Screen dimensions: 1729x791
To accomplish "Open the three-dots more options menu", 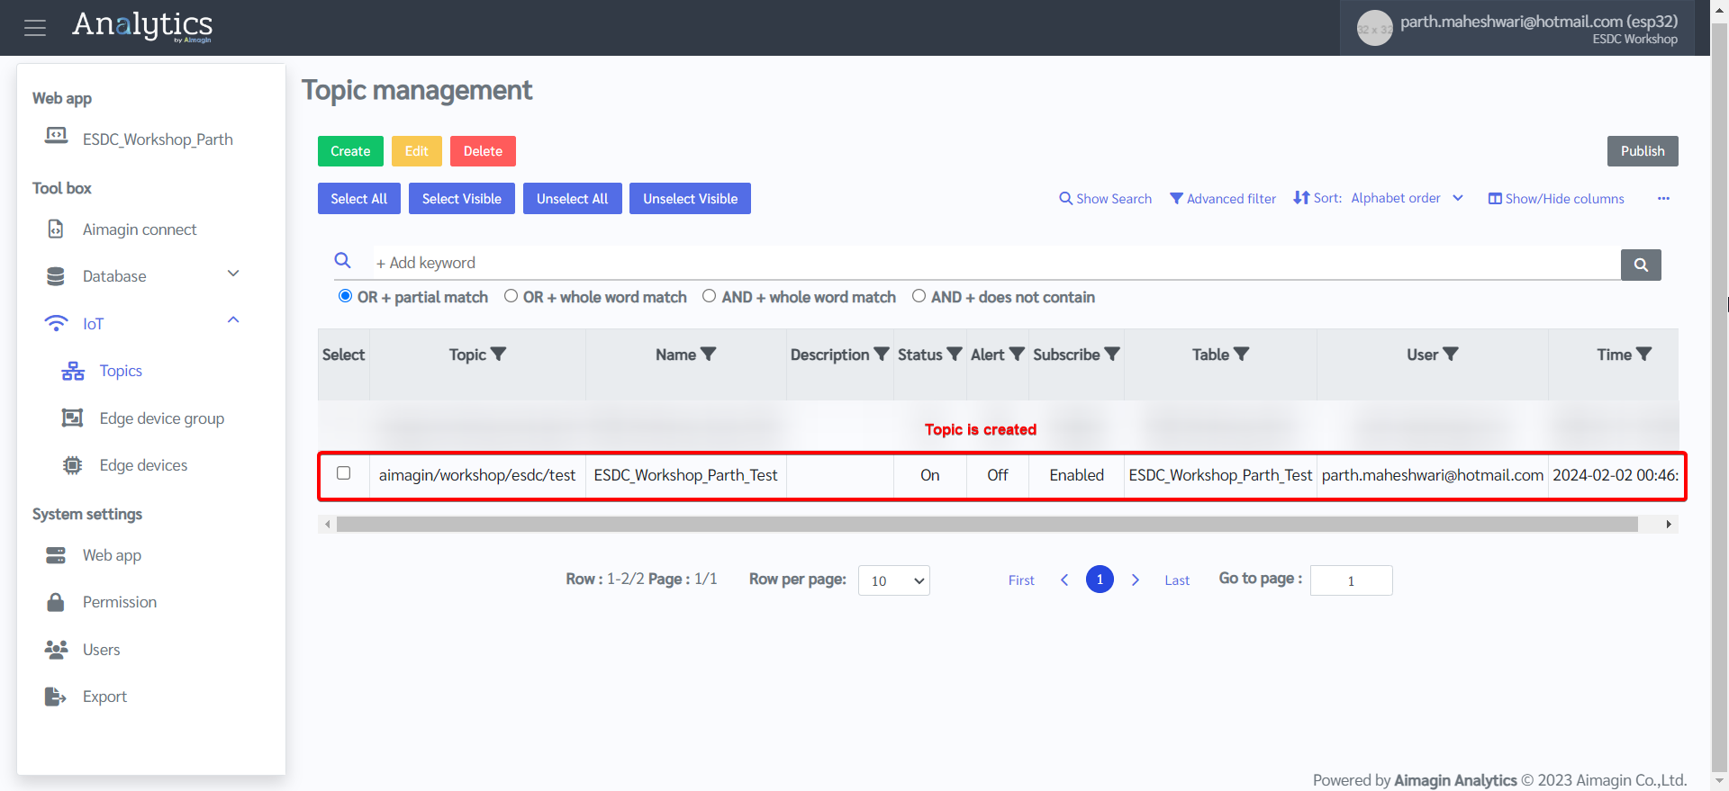I will tap(1663, 198).
